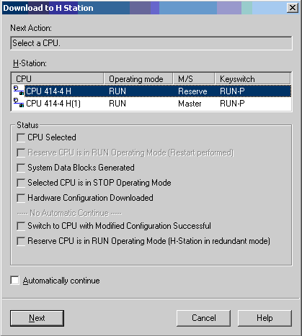Screen dimensions: 302x336
Task: Check Selected CPU is in STOP Operating Mode
Action: pyautogui.click(x=21, y=183)
